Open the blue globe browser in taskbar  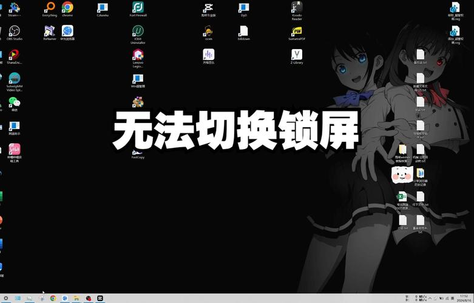[65, 298]
